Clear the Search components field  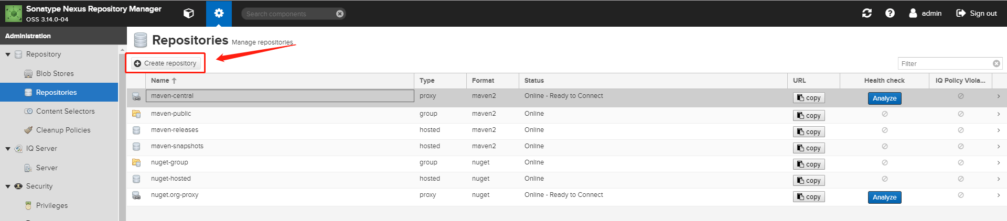point(340,14)
